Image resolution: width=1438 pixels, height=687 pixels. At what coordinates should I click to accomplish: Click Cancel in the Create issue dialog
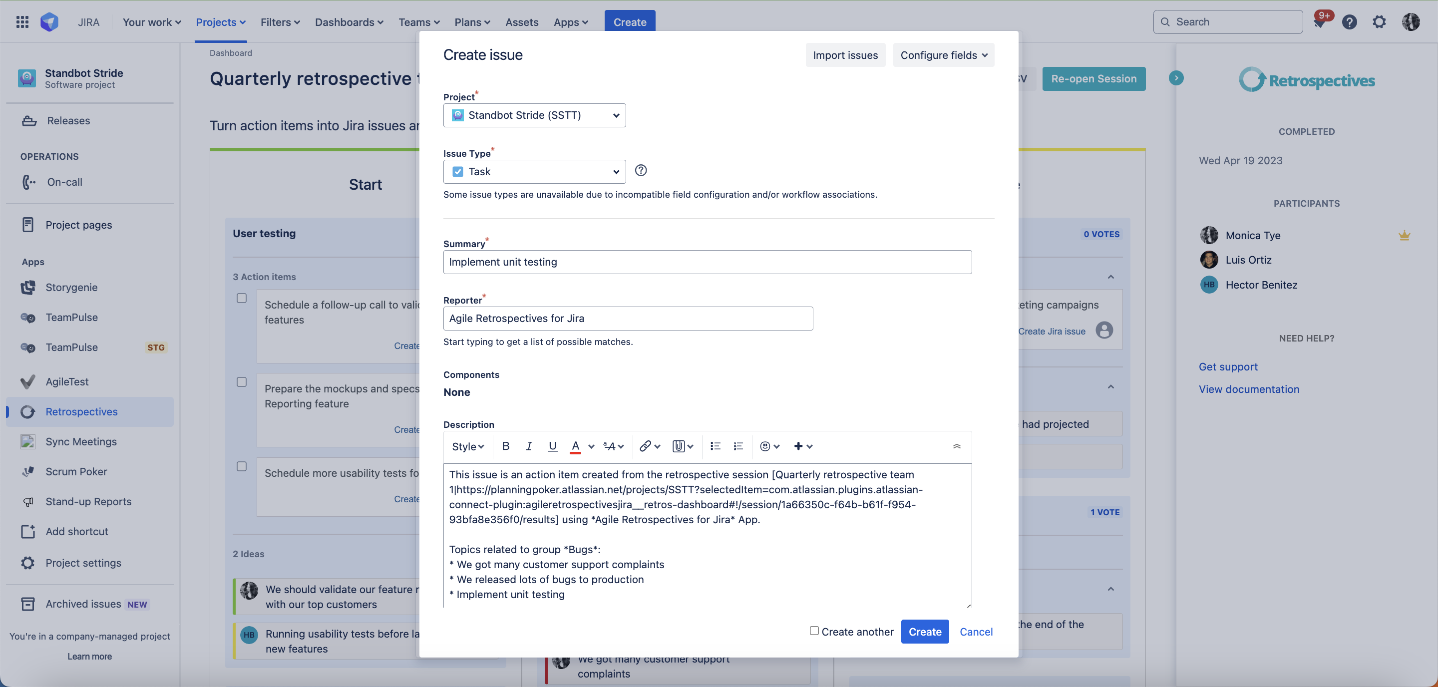[976, 631]
